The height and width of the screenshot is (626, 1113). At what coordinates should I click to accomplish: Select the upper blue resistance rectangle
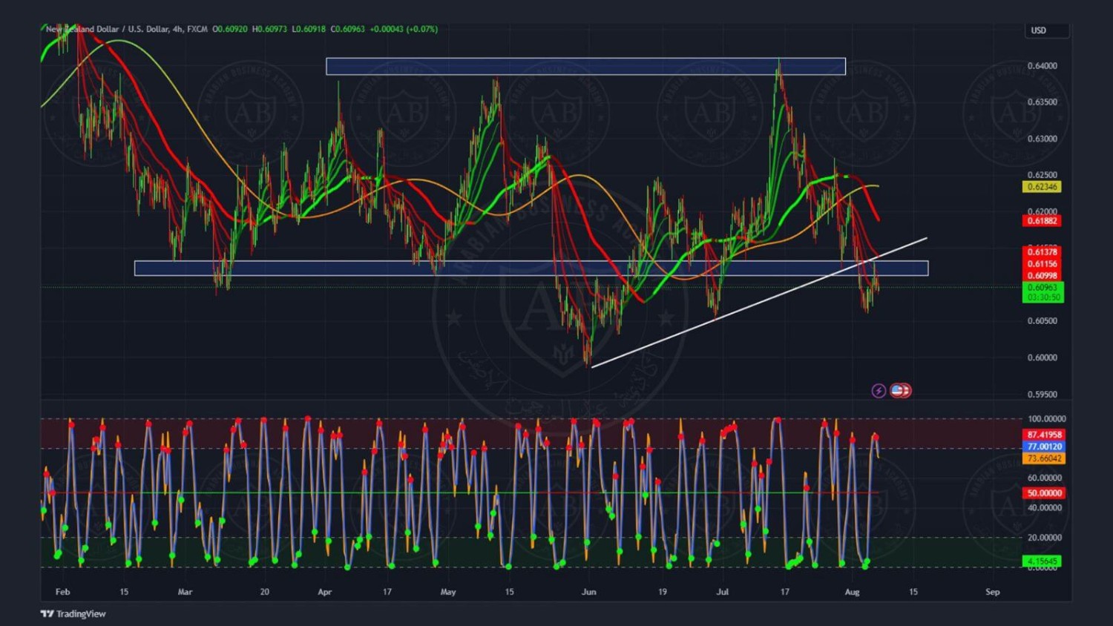pyautogui.click(x=585, y=67)
